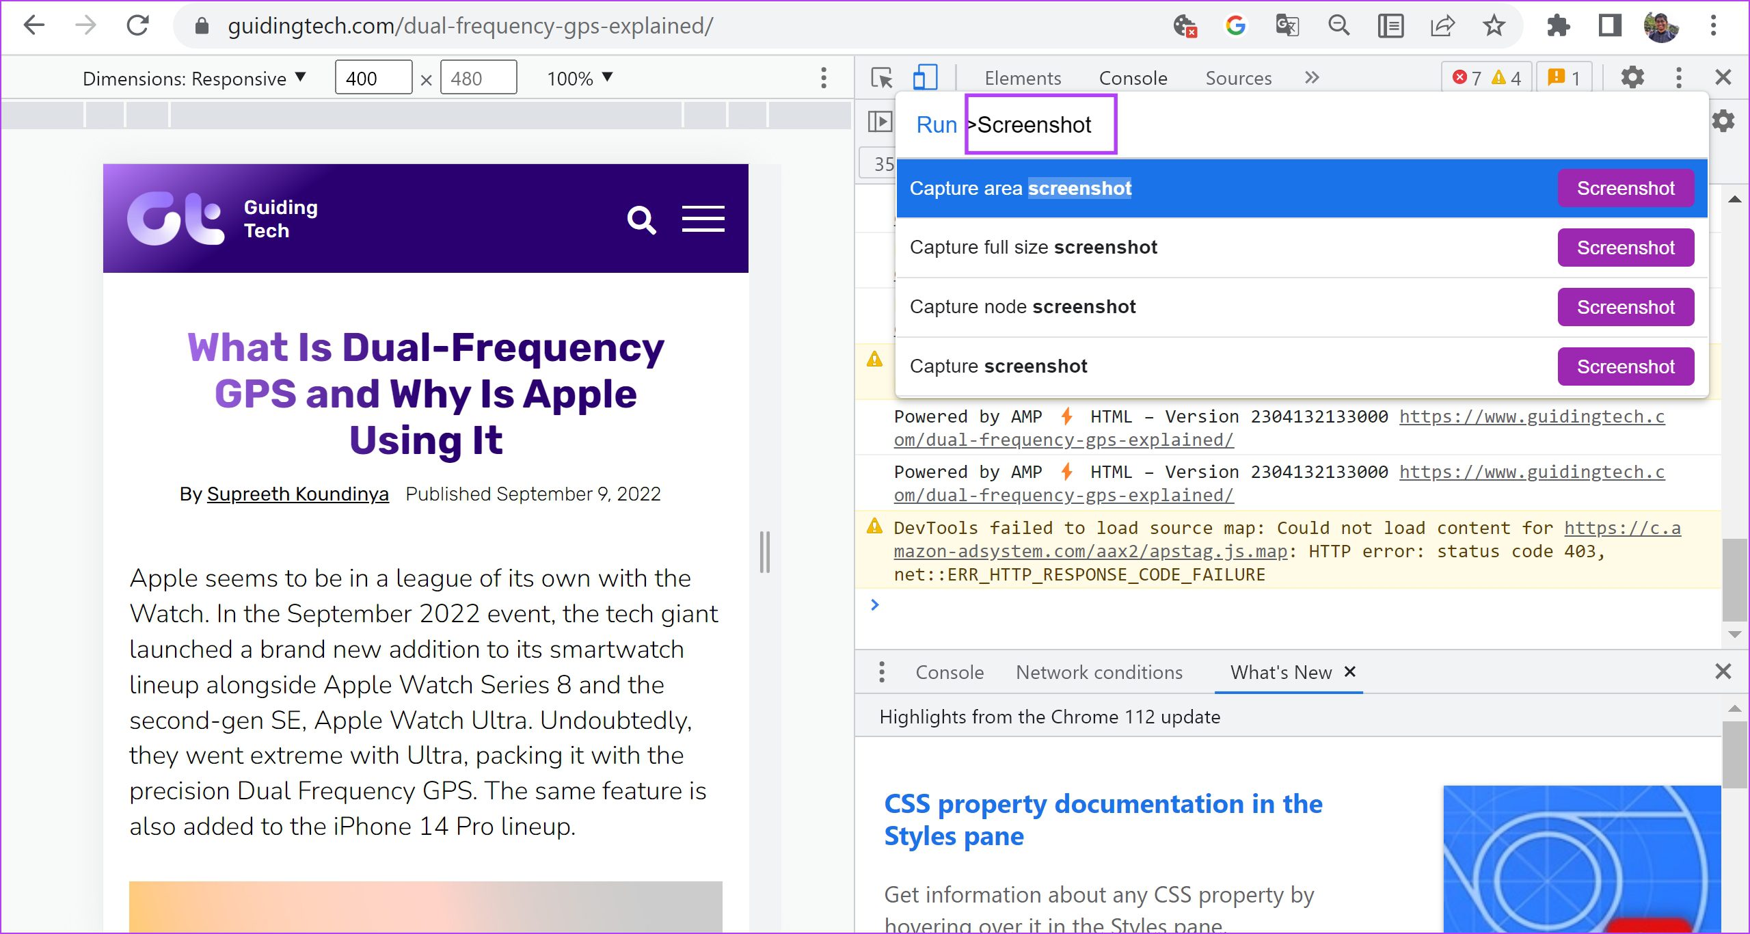This screenshot has height=934, width=1750.
Task: Open the Supreeth Koundinya author link
Action: tap(297, 494)
